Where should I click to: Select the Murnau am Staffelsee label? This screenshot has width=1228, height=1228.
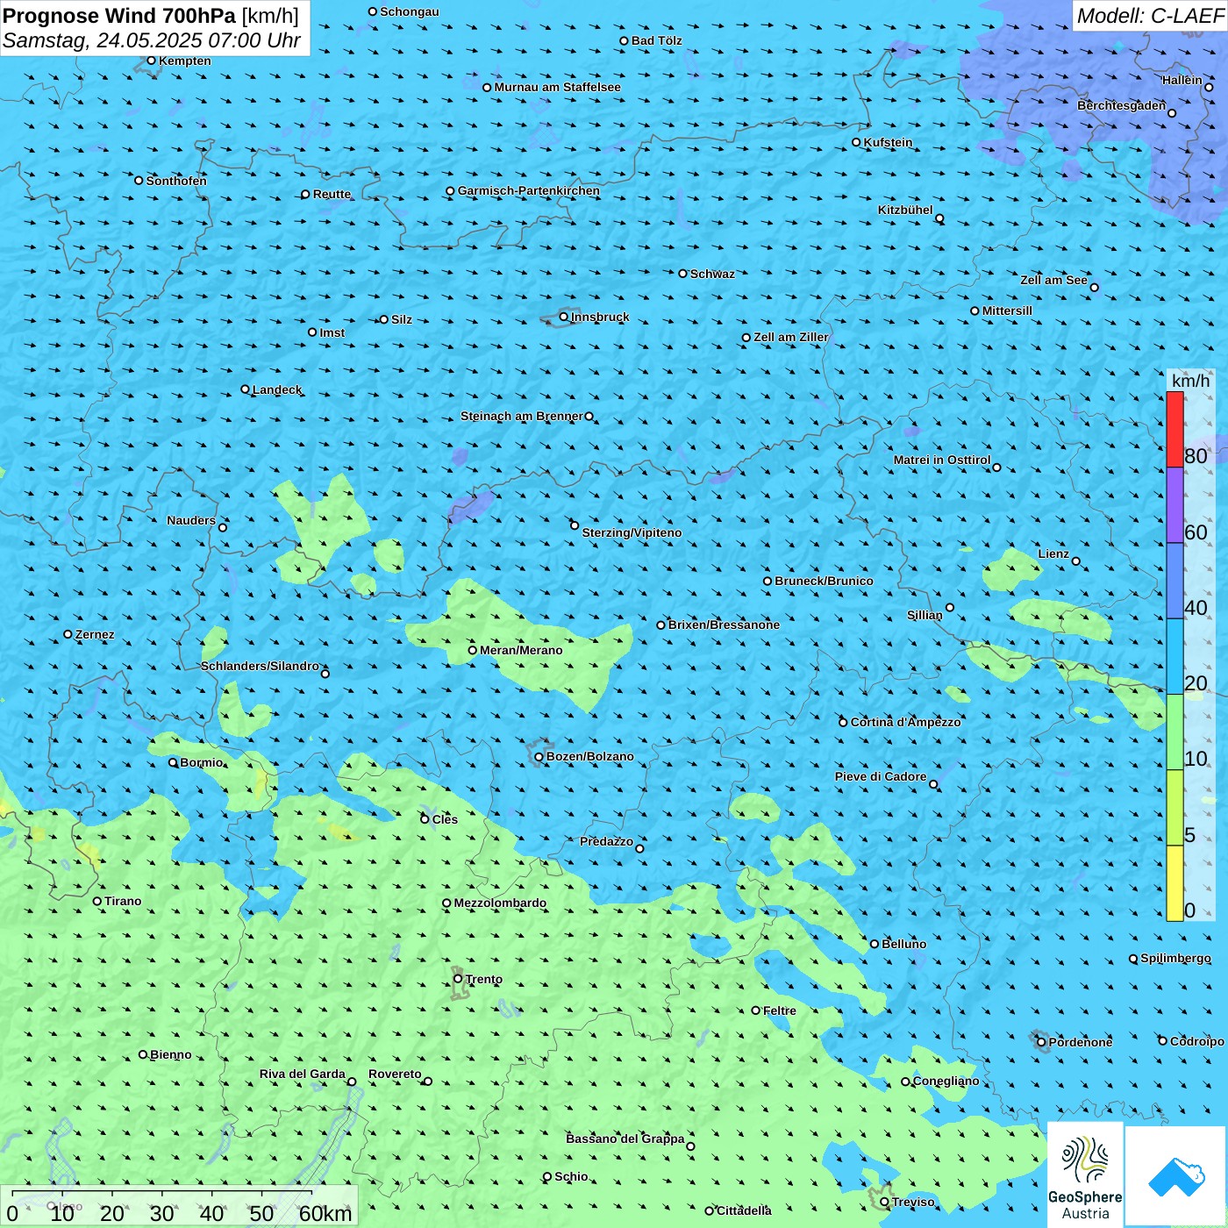tap(557, 87)
